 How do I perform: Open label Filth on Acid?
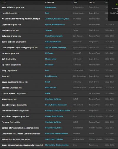[78, 105]
